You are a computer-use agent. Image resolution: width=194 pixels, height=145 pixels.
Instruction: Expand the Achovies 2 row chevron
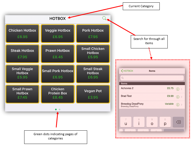coord(182,89)
